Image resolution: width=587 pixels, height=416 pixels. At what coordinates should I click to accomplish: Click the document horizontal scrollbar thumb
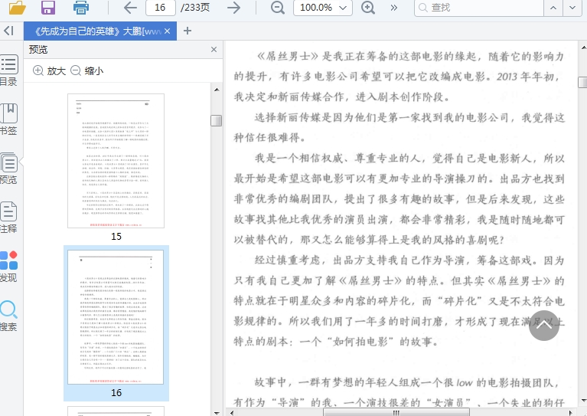396,413
